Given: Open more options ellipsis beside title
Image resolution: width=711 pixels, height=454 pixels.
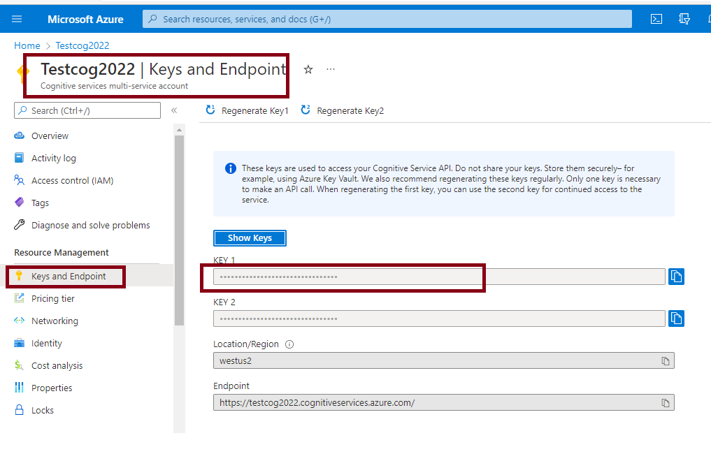Looking at the screenshot, I should (x=331, y=69).
